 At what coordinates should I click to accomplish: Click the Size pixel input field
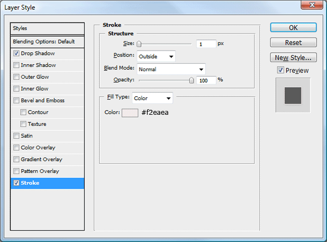pyautogui.click(x=206, y=44)
